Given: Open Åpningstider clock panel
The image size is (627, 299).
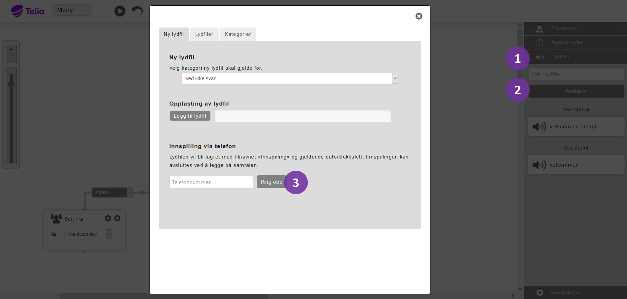Looking at the screenshot, I should click(x=539, y=43).
